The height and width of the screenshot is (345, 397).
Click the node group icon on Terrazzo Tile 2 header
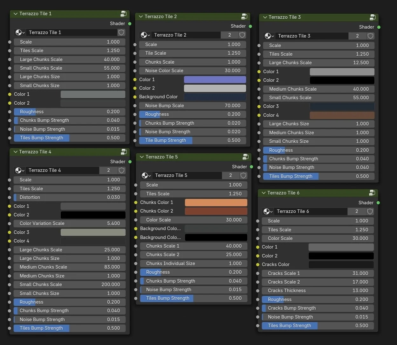[x=244, y=16]
